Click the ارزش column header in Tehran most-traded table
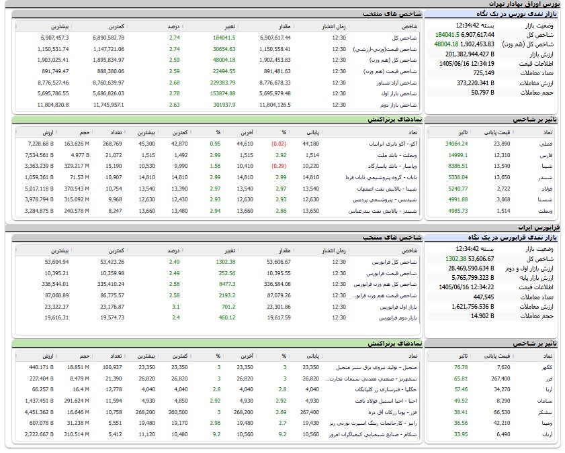Viewport: 565px width, 453px height. click(48, 132)
